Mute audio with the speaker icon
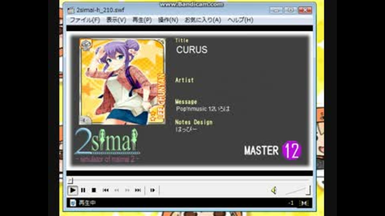Image resolution: width=385 pixels, height=216 pixels. point(274,190)
